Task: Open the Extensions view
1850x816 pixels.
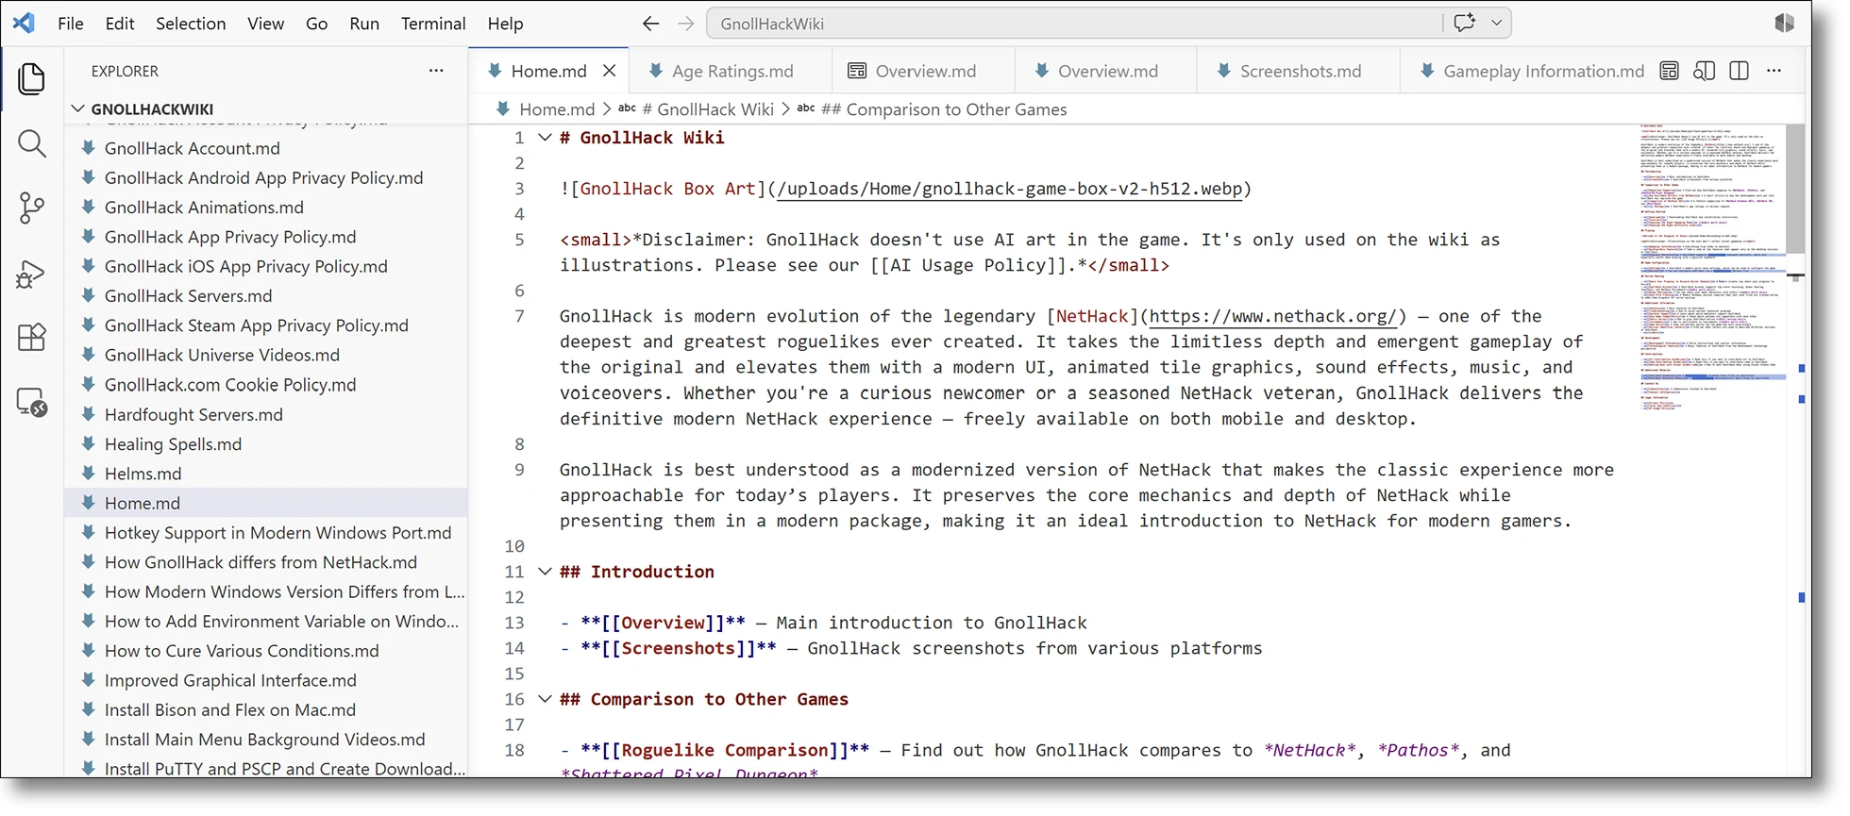Action: [31, 338]
